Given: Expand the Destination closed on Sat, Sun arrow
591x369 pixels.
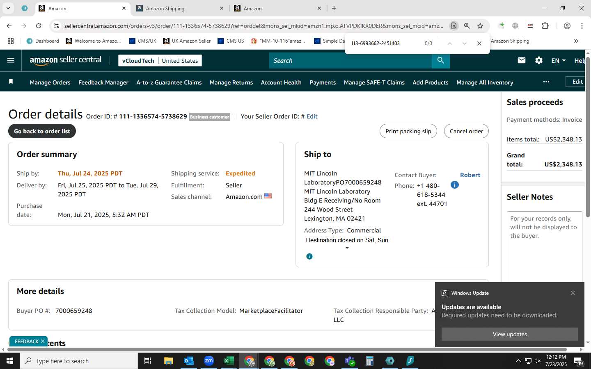Looking at the screenshot, I should pos(347,248).
